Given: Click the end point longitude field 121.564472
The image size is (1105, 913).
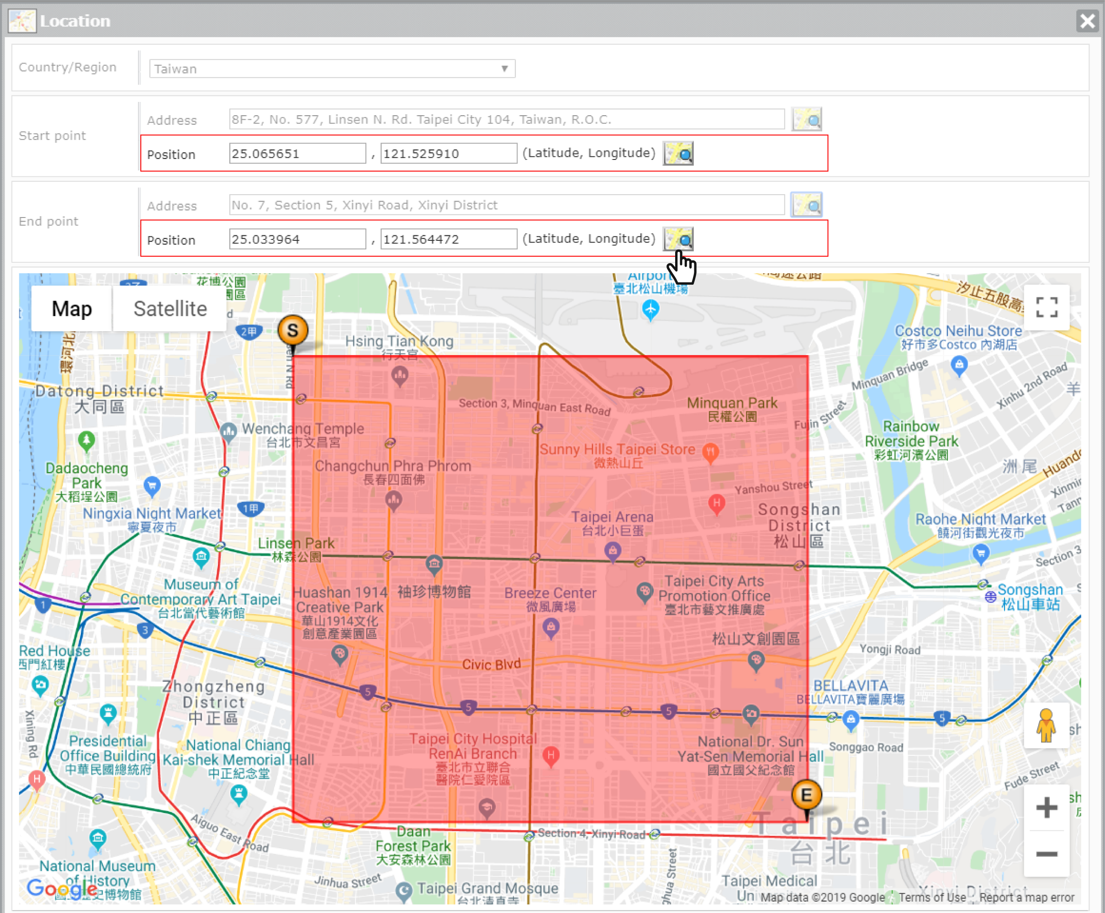Looking at the screenshot, I should [449, 239].
